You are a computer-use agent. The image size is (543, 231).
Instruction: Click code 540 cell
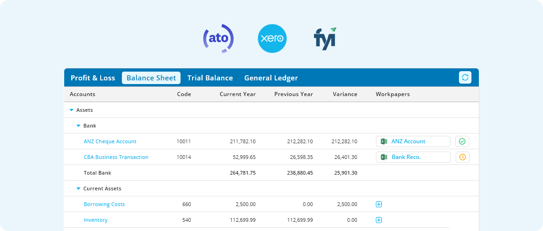tap(187, 220)
